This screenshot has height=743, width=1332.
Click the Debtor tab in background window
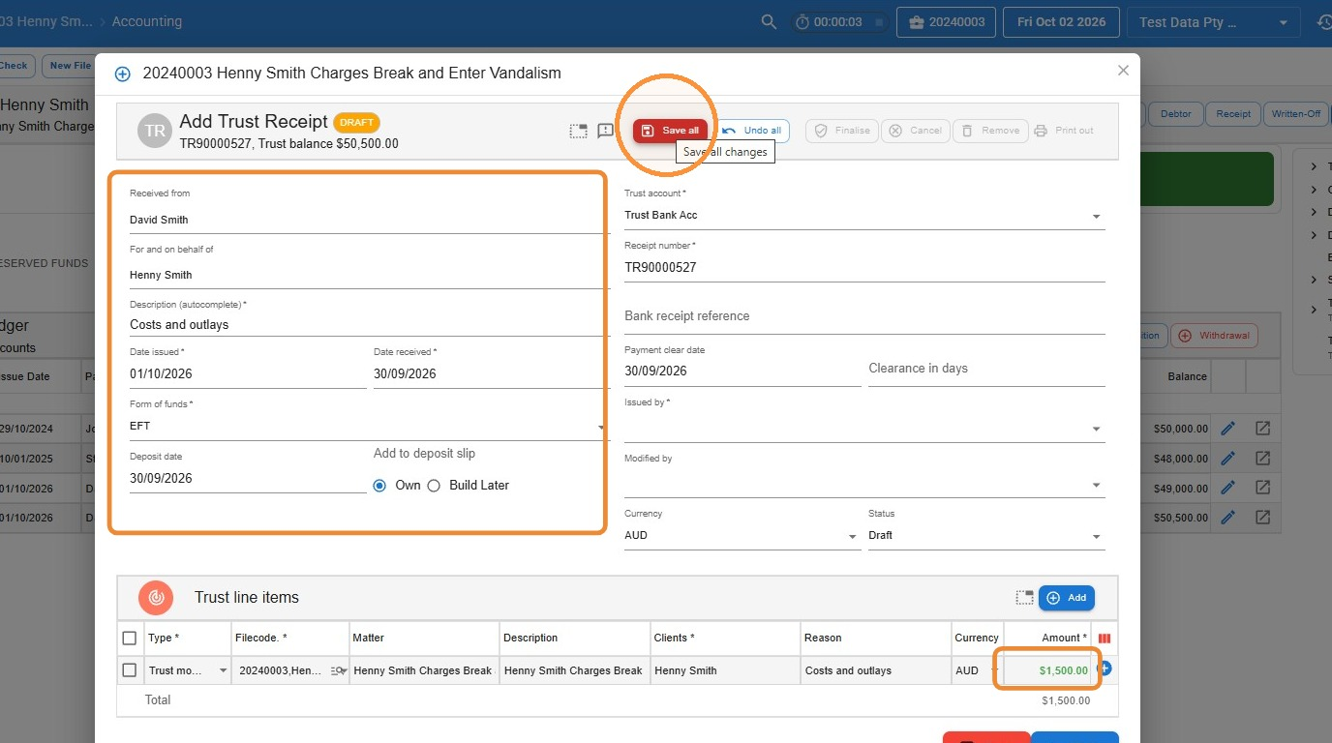(1175, 114)
